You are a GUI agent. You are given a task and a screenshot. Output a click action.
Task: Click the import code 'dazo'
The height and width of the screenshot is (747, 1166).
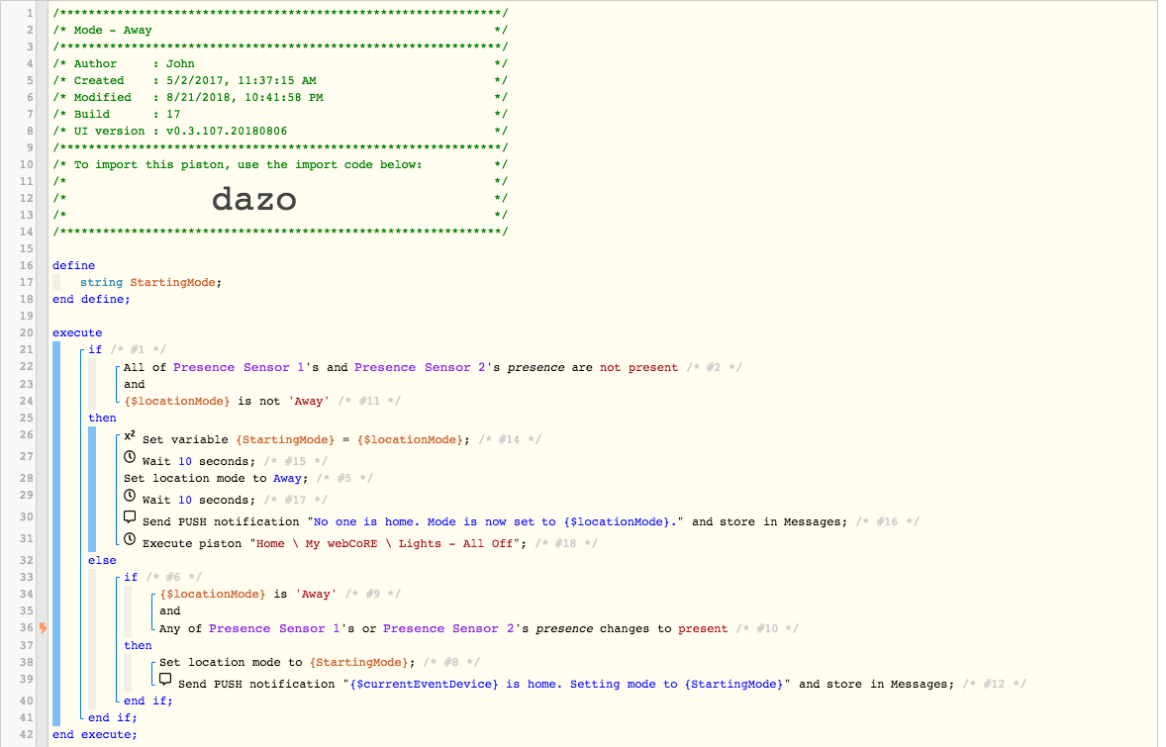[254, 199]
